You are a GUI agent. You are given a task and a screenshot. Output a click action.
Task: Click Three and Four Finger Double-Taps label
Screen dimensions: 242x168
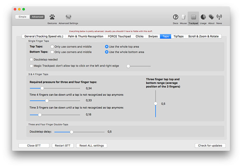[48, 124]
